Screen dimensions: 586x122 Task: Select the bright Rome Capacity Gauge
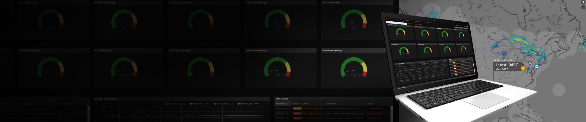click(x=354, y=68)
